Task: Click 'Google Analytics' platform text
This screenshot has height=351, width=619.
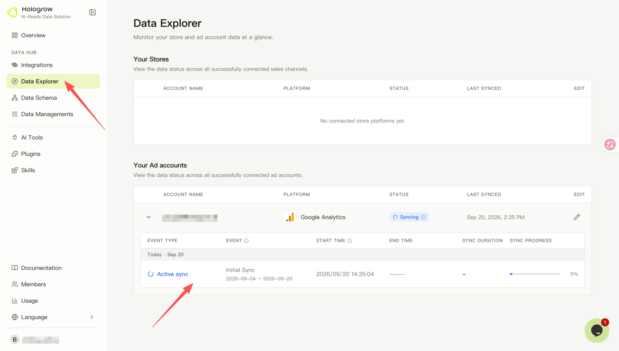Action: click(x=323, y=217)
